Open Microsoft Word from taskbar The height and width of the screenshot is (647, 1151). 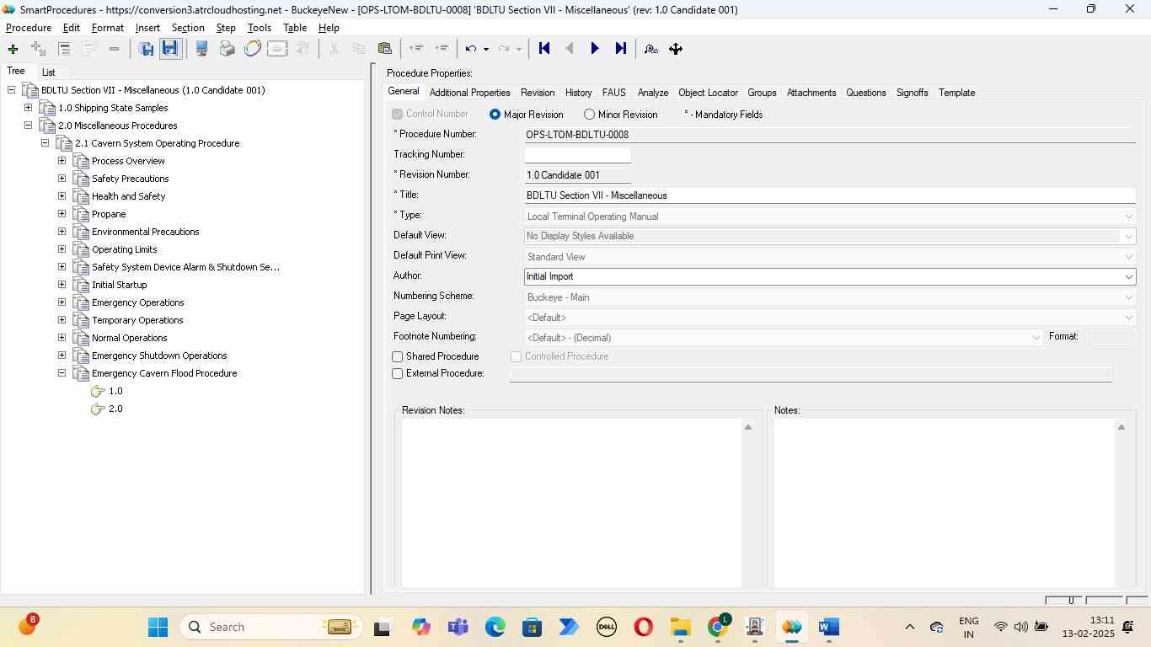pyautogui.click(x=828, y=627)
